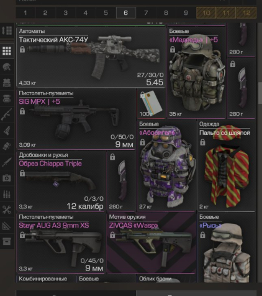This screenshot has width=262, height=296.
Task: Filter by wrench and screwdriver tools icon
Action: coord(7,210)
